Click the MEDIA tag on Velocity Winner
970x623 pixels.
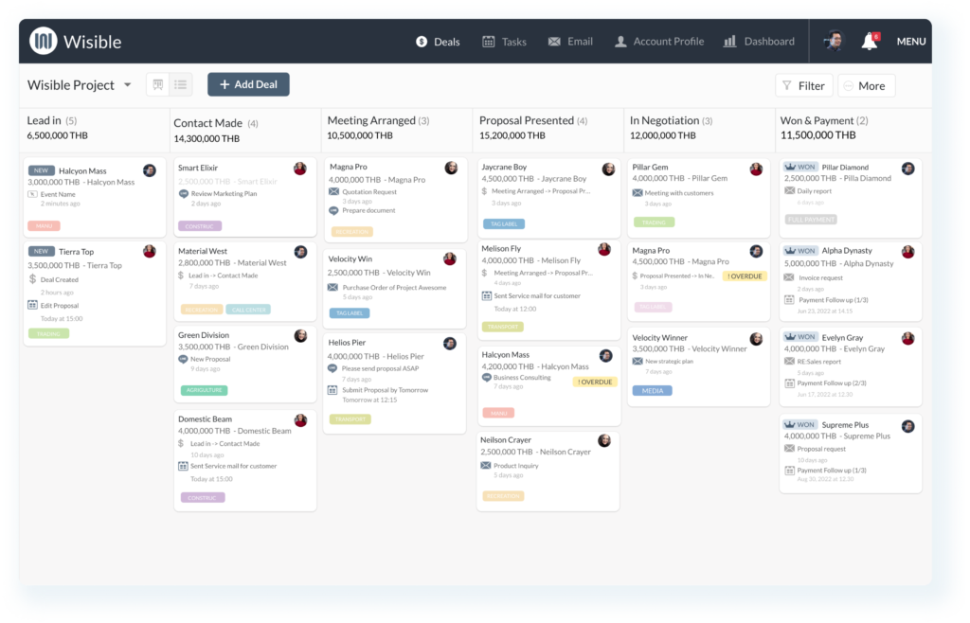(x=652, y=391)
